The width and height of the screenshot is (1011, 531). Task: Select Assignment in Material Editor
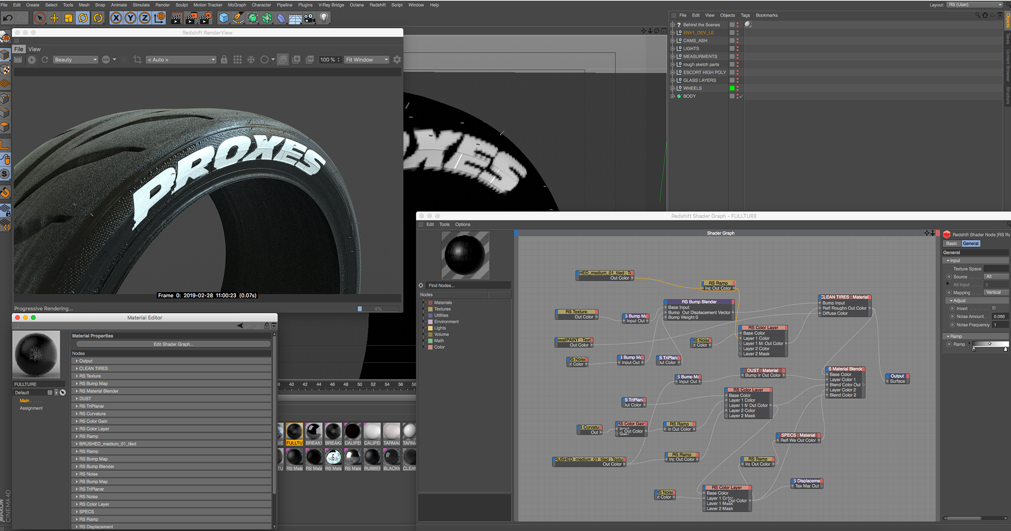click(31, 408)
